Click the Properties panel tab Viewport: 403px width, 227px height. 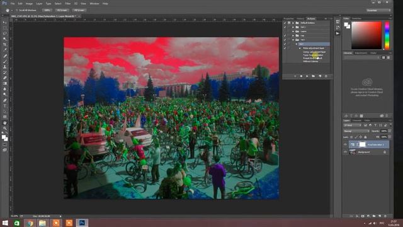pyautogui.click(x=288, y=19)
